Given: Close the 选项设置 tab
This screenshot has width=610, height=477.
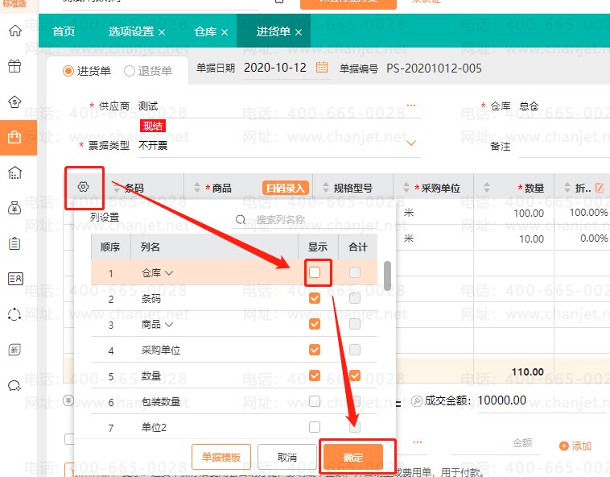Looking at the screenshot, I should click(x=162, y=32).
